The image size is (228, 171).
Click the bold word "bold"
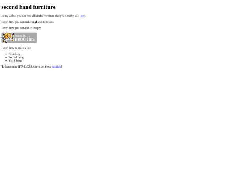tap(34, 22)
